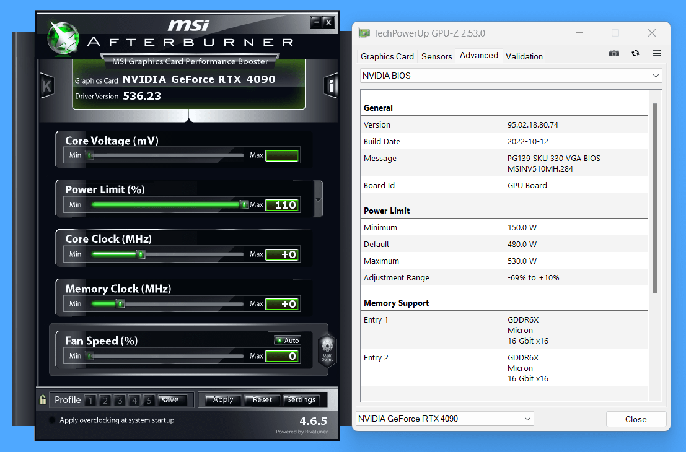Switch to the Graphics Card tab

[x=387, y=56]
